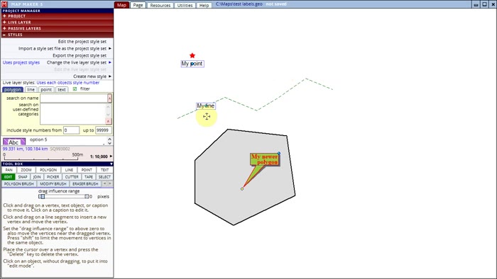Toggle the EDIT tool

click(9, 177)
